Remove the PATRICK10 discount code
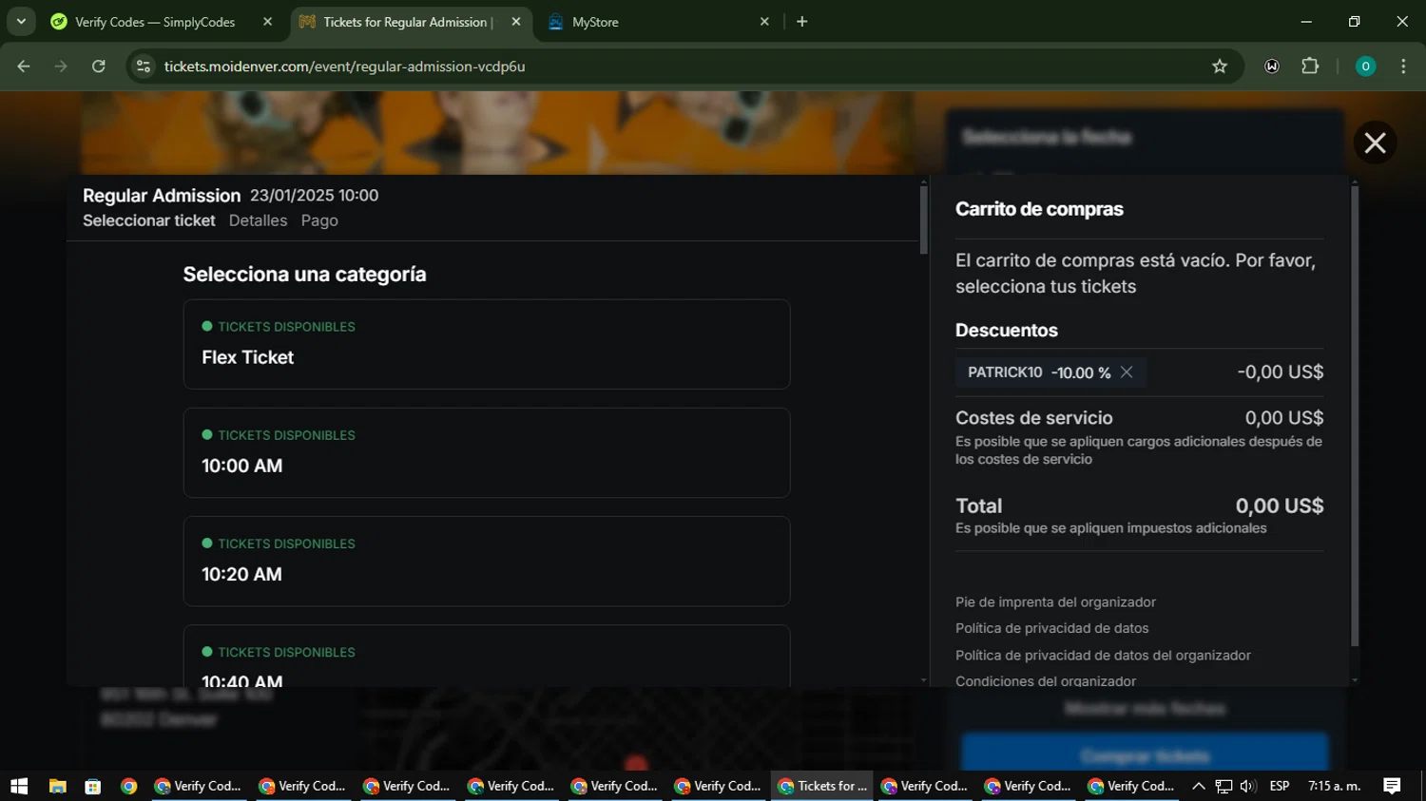The height and width of the screenshot is (801, 1426). pos(1127,372)
